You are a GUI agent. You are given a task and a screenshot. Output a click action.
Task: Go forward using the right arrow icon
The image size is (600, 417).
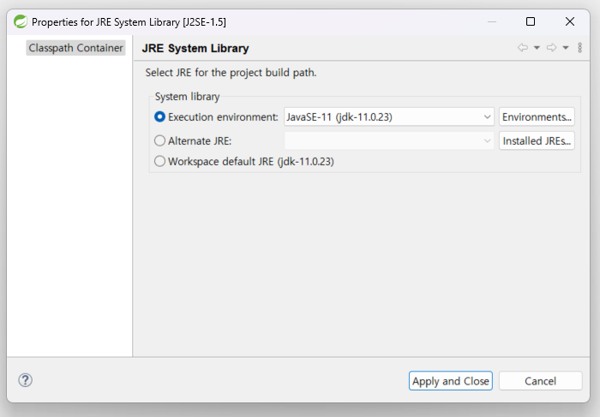point(551,48)
